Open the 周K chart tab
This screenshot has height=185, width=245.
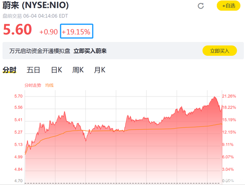(x=78, y=70)
